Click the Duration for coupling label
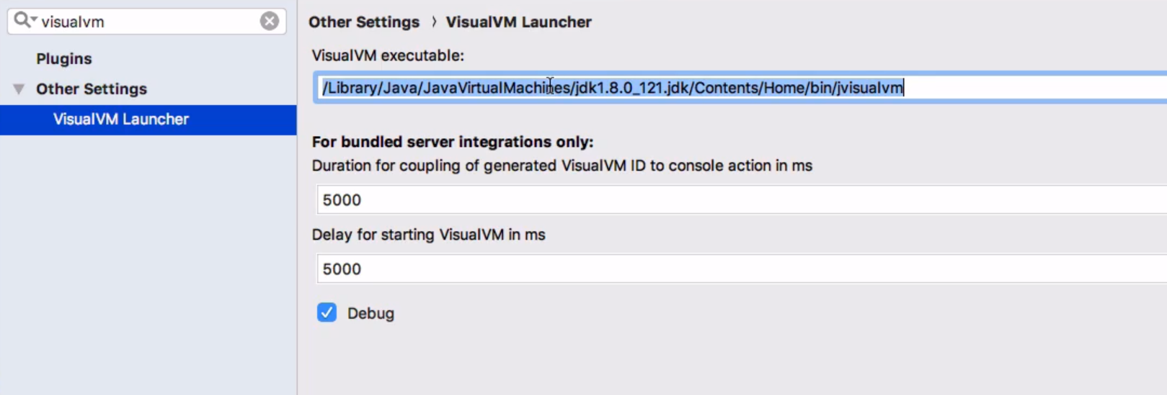Screen dimensions: 1167x395 click(x=562, y=166)
